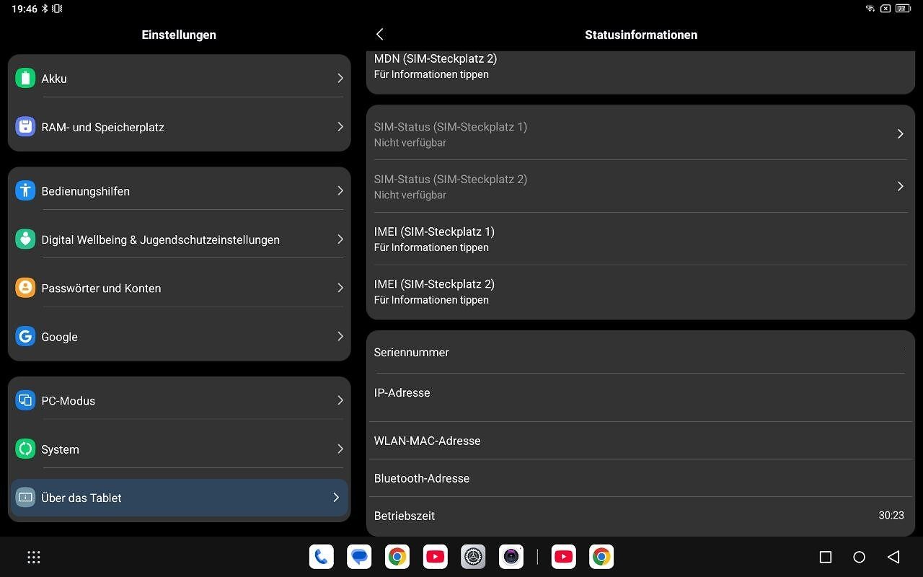Expand the Digital Wellbeing row chevron
Viewport: 923px width, 577px height.
pyautogui.click(x=340, y=239)
